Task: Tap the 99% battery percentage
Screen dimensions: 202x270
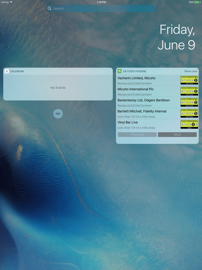Action: click(191, 2)
